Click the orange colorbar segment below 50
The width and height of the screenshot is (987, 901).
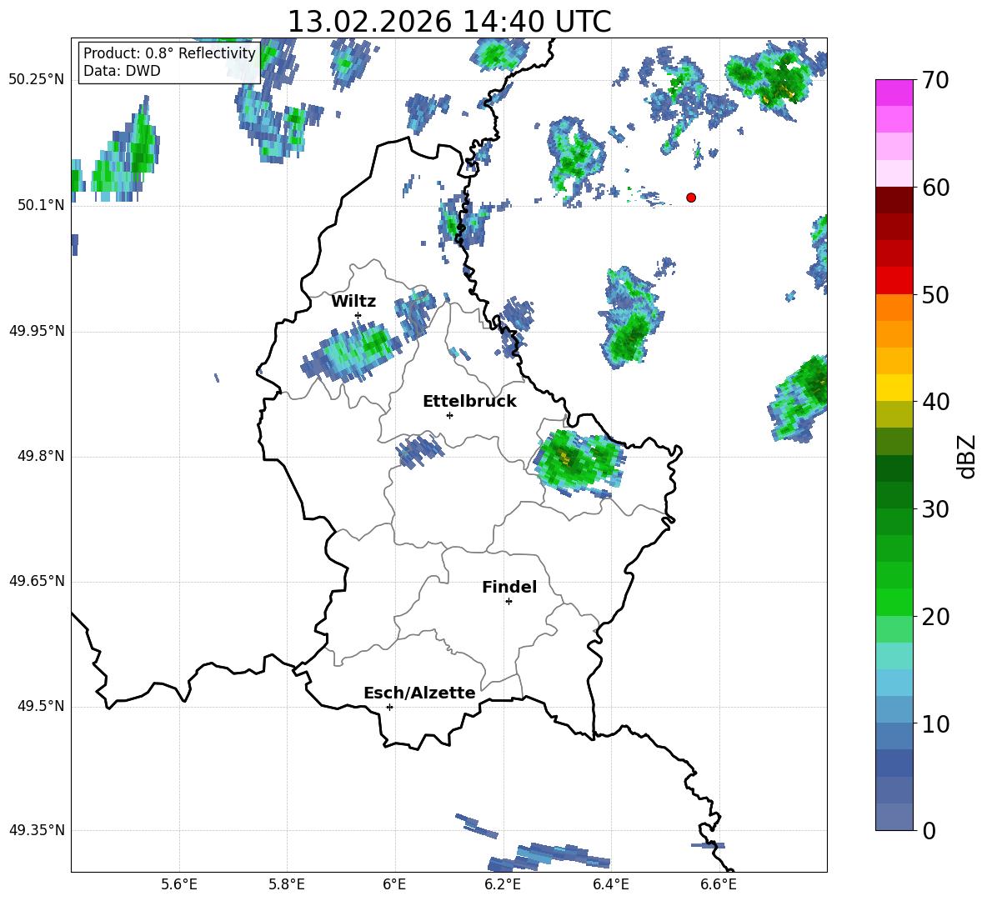click(x=894, y=308)
